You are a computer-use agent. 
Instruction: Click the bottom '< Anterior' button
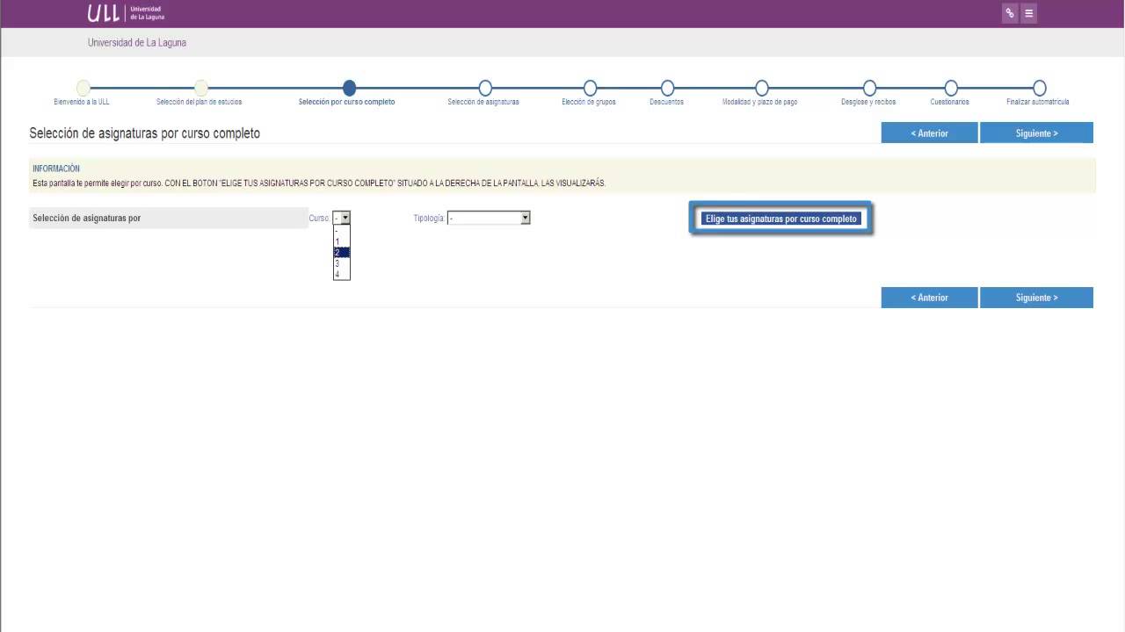click(929, 298)
